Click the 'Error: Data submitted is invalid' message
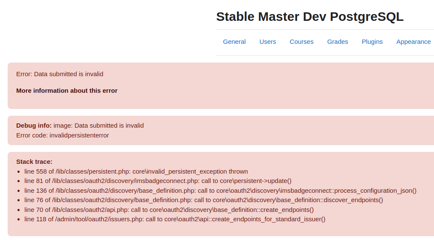 (60, 74)
